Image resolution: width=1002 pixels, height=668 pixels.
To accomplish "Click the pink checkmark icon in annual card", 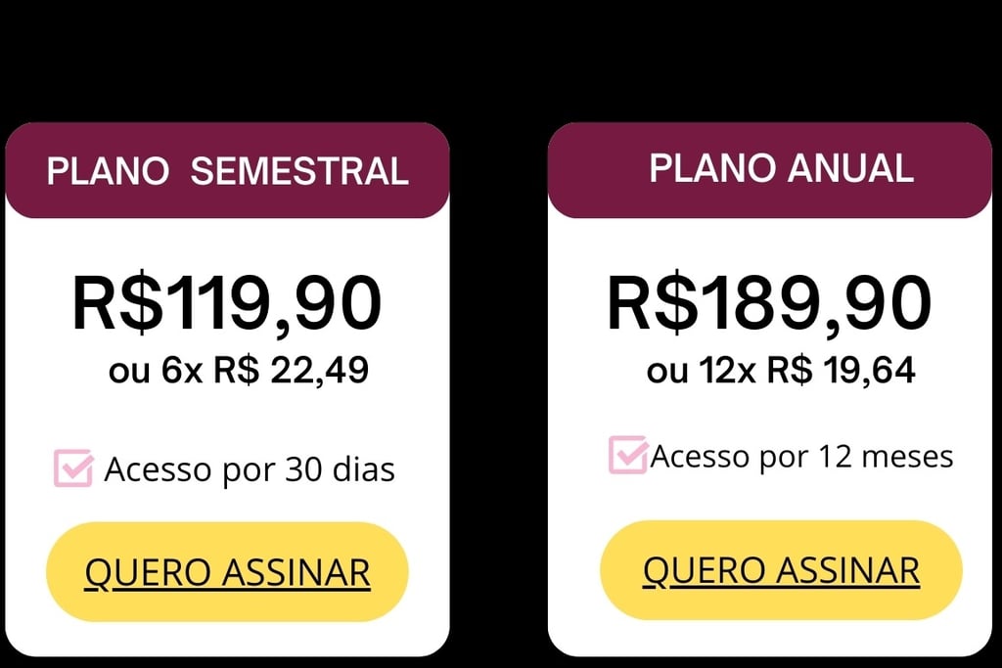I will (628, 455).
